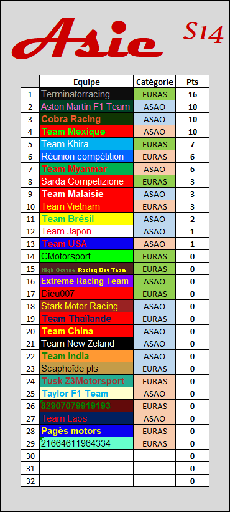Click the Scaphoïde pls team cell
This screenshot has height=512, width=230.
point(86,369)
